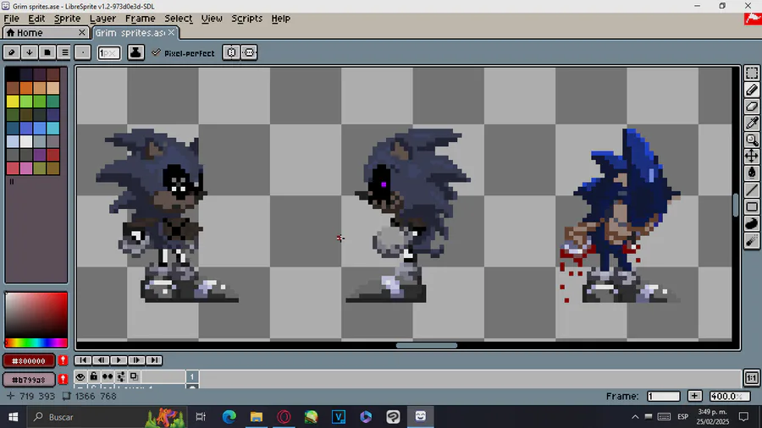Screen dimensions: 762x428
Task: Open the Edit menu
Action: pyautogui.click(x=36, y=19)
